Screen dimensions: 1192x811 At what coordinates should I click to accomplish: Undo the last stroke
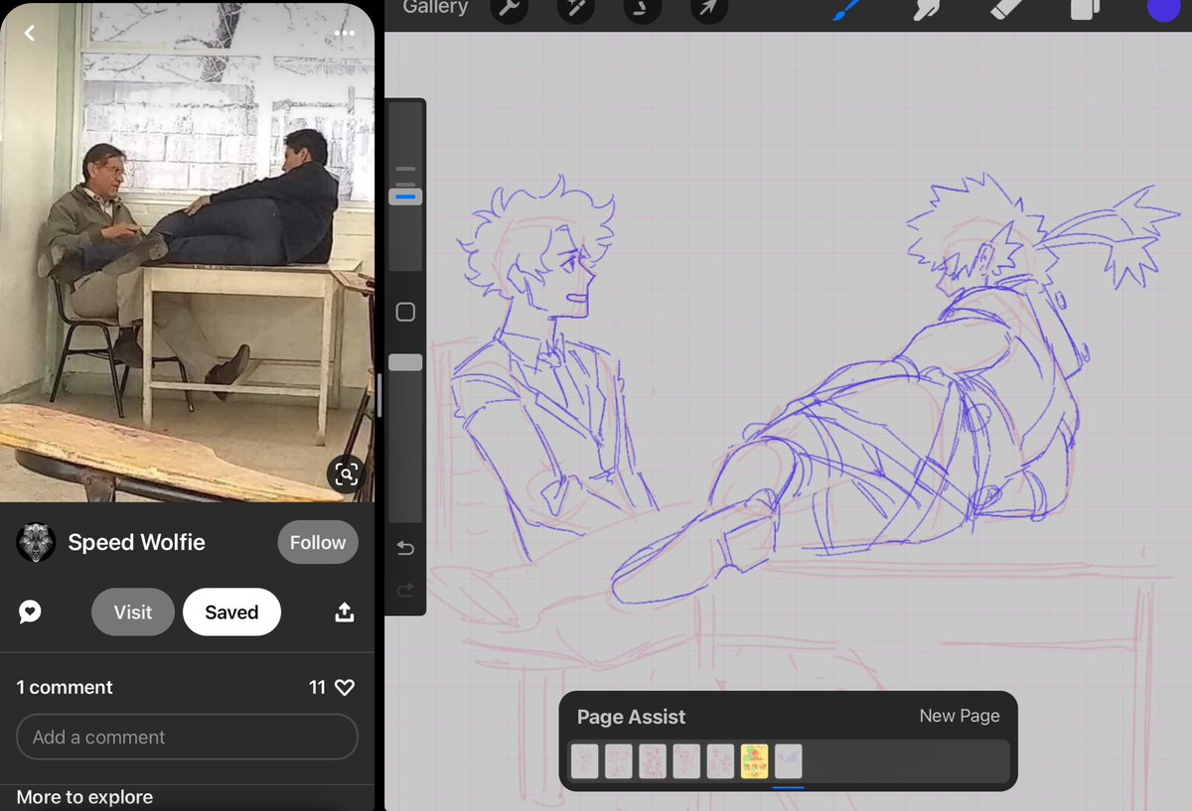(405, 548)
